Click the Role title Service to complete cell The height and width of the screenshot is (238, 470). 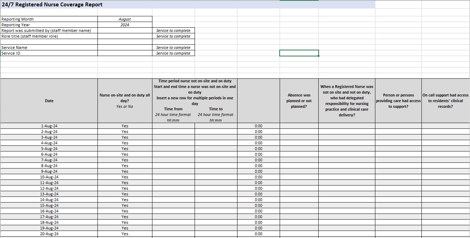click(173, 36)
